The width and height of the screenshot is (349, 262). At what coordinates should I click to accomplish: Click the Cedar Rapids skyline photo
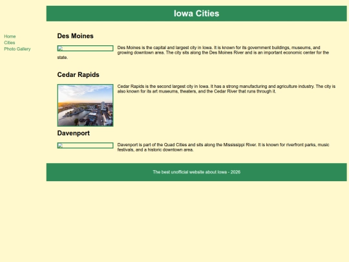85,105
